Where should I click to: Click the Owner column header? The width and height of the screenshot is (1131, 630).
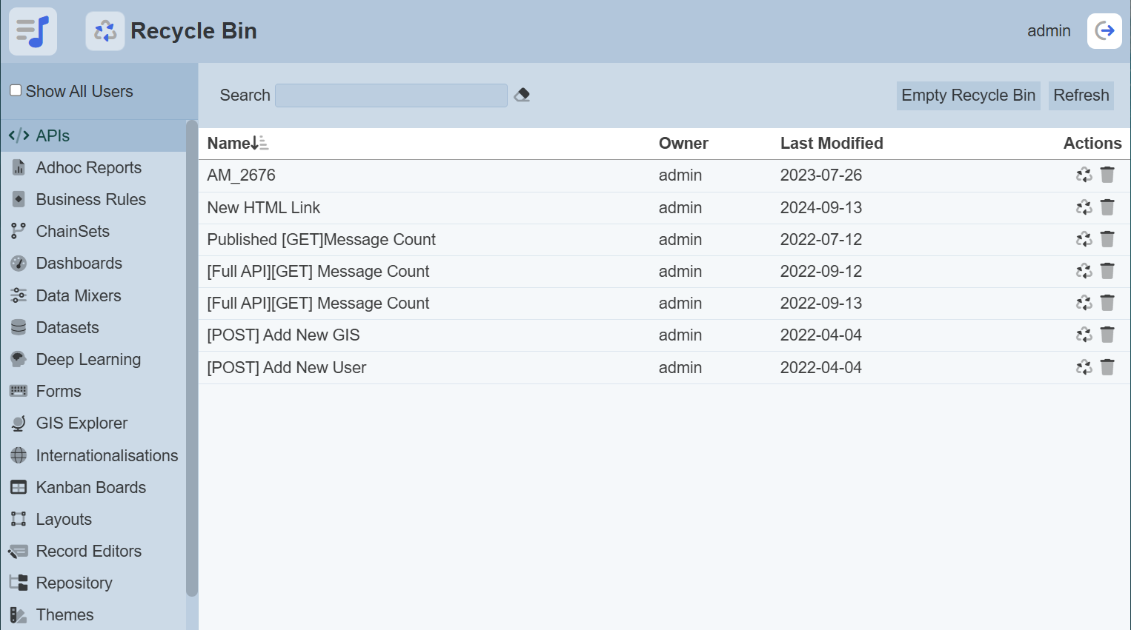(683, 143)
